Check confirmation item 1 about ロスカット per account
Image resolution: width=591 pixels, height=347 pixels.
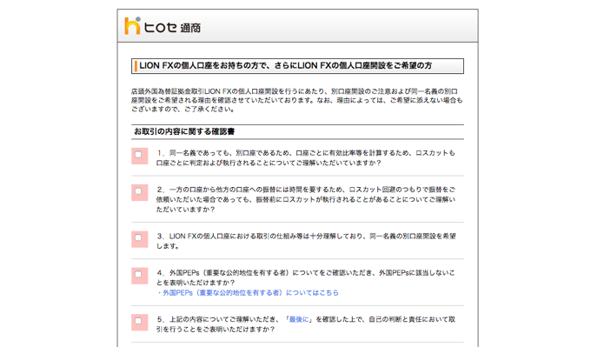(138, 154)
